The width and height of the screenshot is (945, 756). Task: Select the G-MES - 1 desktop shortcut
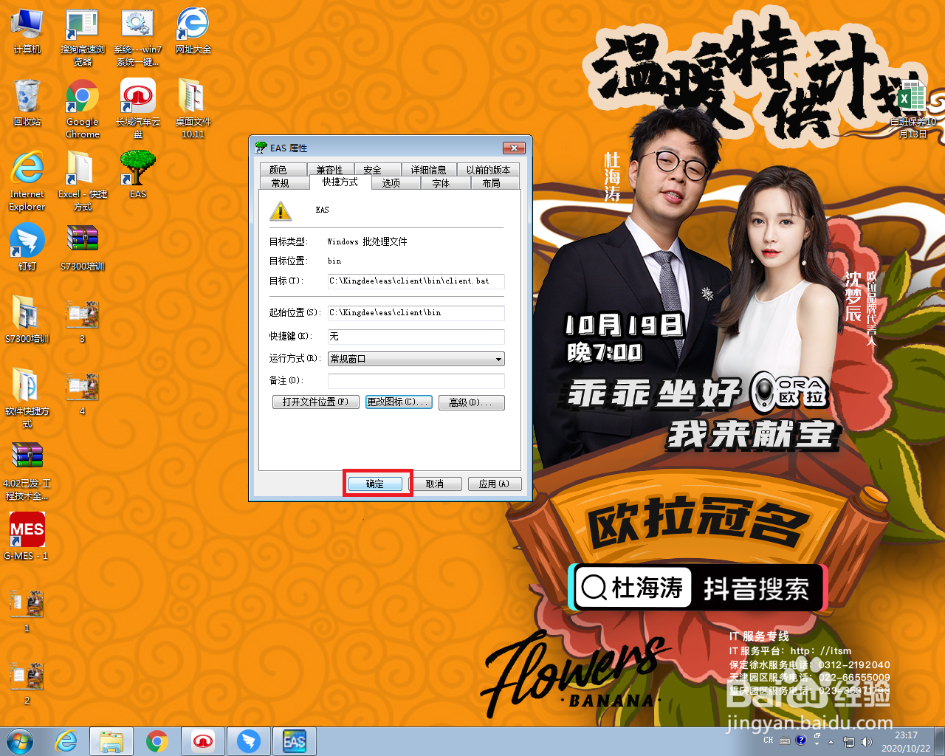tap(27, 537)
